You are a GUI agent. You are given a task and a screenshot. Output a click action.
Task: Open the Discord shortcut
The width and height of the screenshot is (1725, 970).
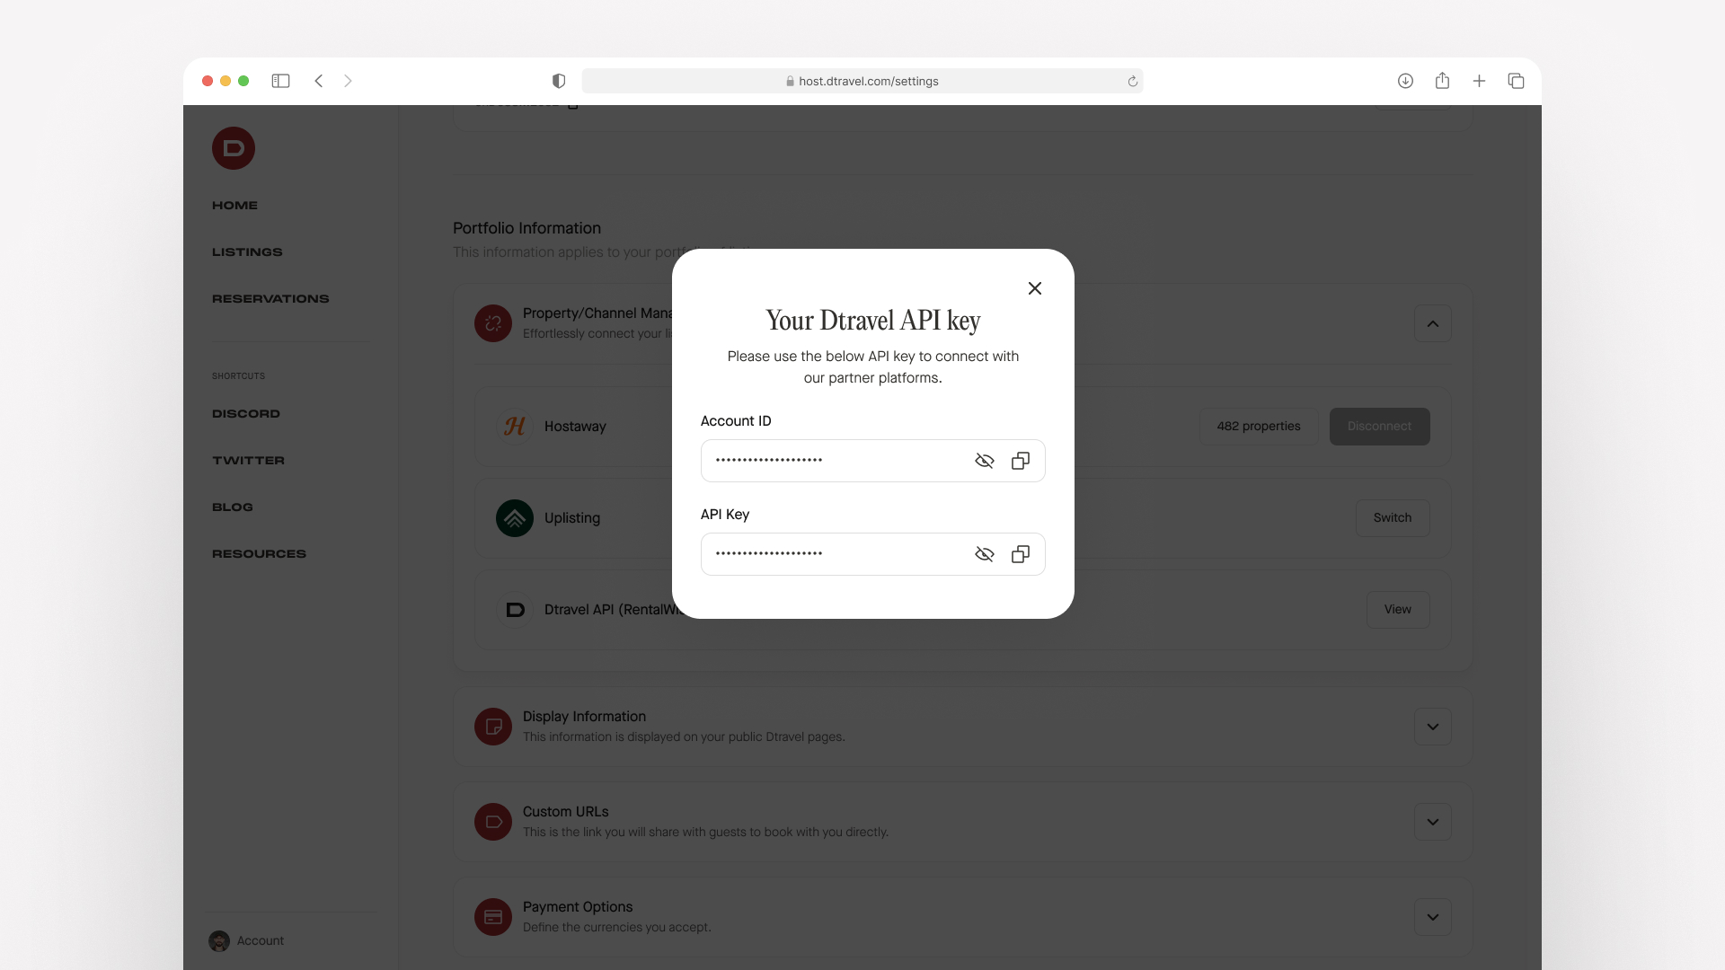tap(246, 414)
